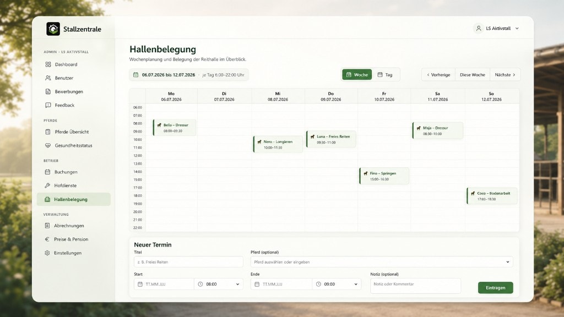Click the Mo 06.07.2026 column header
The height and width of the screenshot is (317, 564).
171,96
